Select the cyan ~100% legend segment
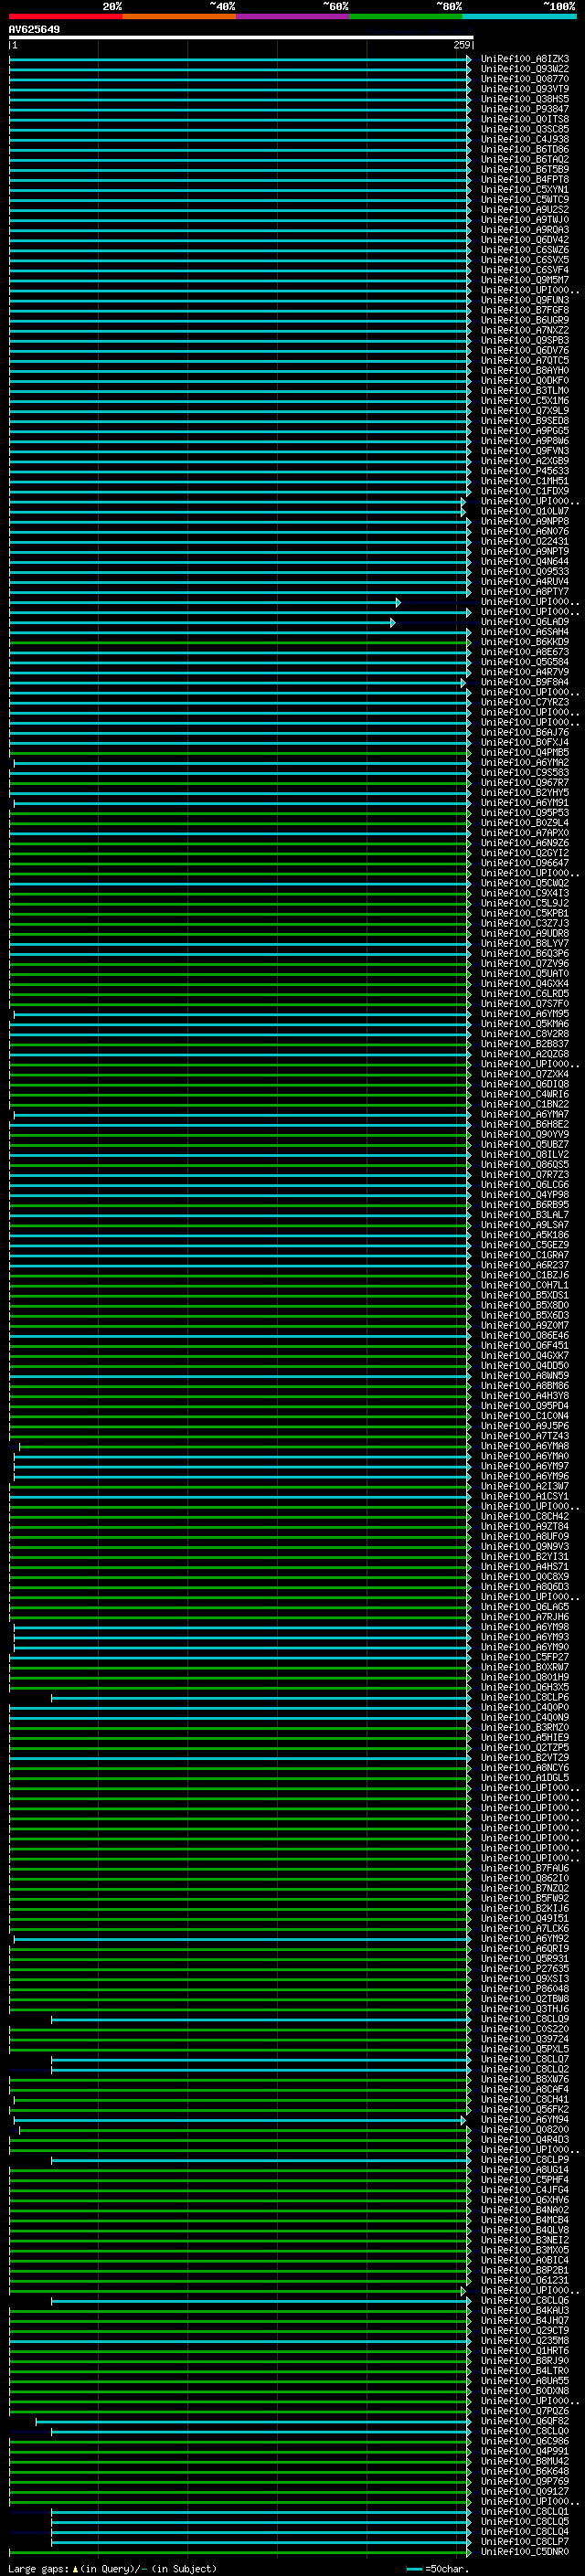This screenshot has width=585, height=2576. 519,16
